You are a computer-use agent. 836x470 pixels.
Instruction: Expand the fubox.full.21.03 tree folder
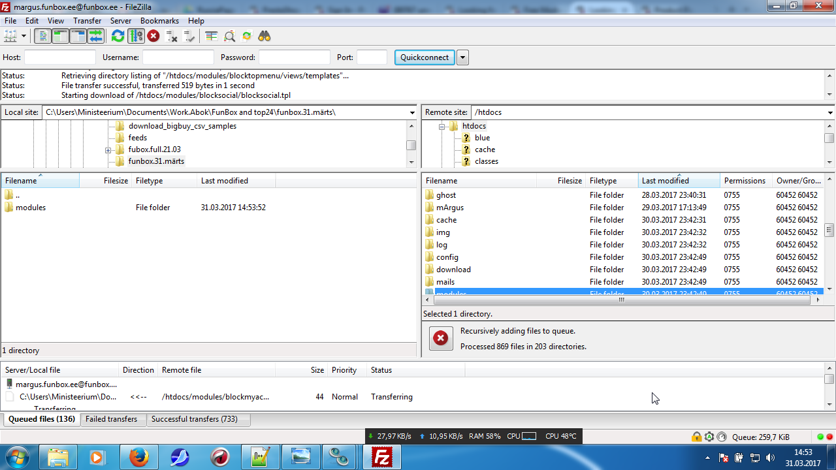[108, 150]
